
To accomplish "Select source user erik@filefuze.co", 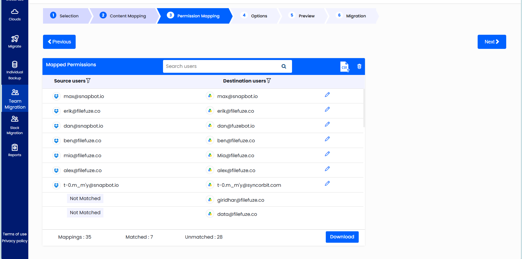I will pyautogui.click(x=82, y=111).
